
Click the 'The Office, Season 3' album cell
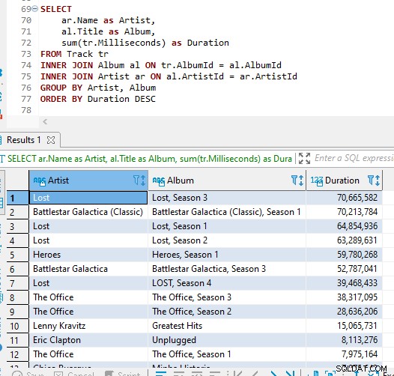[x=227, y=297]
